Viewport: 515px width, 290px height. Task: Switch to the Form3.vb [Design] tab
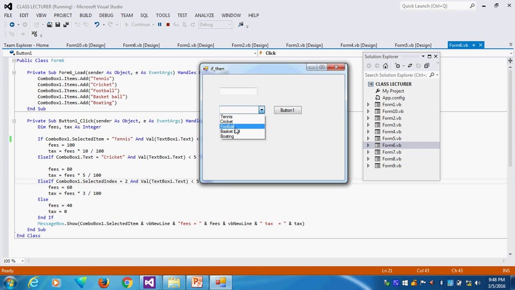[x=304, y=45]
